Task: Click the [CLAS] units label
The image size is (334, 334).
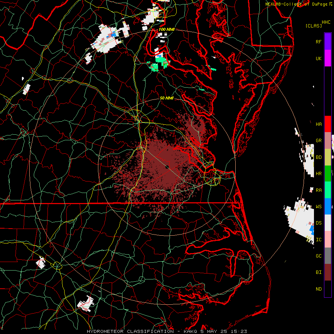Action: click(314, 26)
